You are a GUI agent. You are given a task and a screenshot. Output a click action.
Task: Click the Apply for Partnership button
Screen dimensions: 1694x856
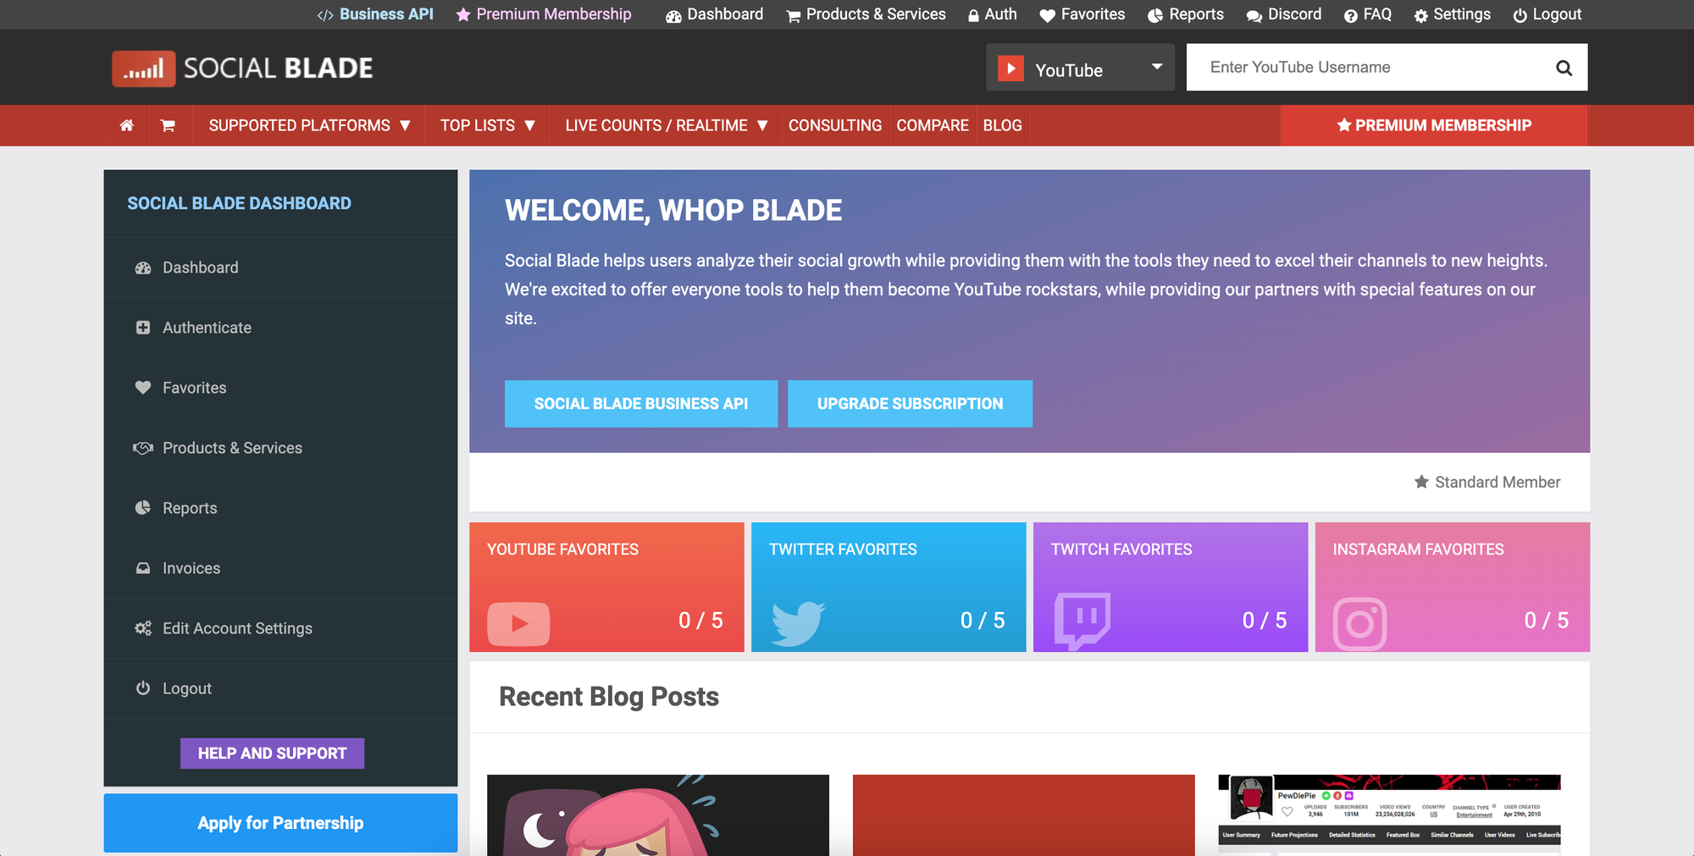280,822
